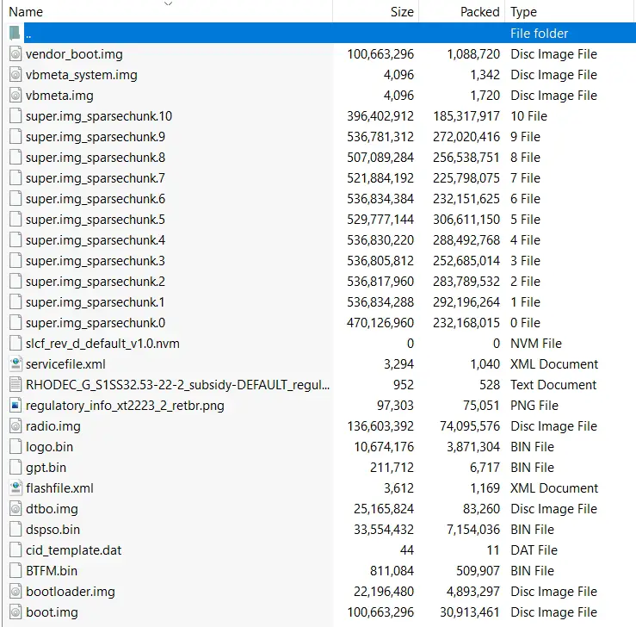636x627 pixels.
Task: Click packed value 30,913,461
Action: [470, 612]
